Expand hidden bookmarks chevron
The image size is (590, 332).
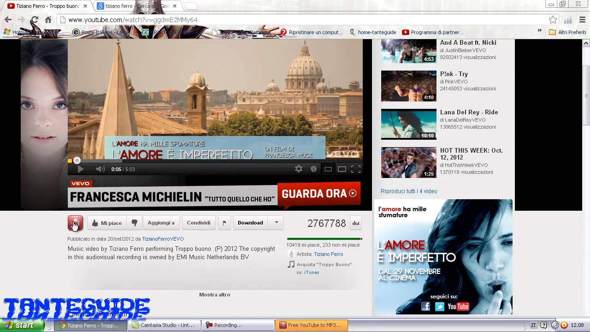click(x=540, y=31)
